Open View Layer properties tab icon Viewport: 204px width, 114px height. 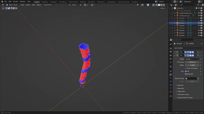point(171,55)
